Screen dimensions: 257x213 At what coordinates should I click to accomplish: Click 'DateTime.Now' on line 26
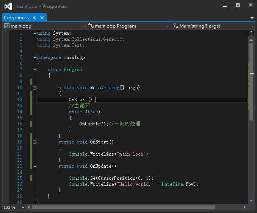(x=178, y=184)
